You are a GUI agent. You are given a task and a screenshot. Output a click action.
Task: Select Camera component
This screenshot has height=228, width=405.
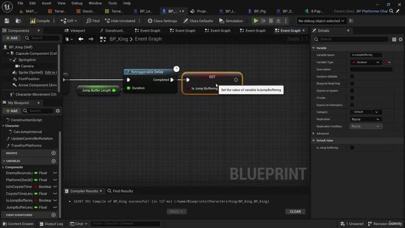coord(27,66)
